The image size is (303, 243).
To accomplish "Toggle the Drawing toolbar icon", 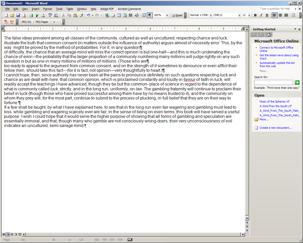I will coord(137,15).
